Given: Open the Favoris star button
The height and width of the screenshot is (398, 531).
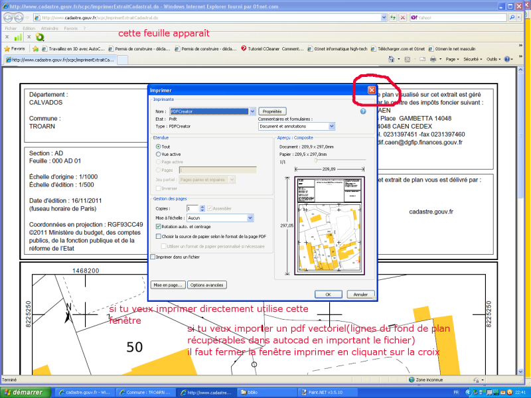Looking at the screenshot, I should (x=15, y=48).
